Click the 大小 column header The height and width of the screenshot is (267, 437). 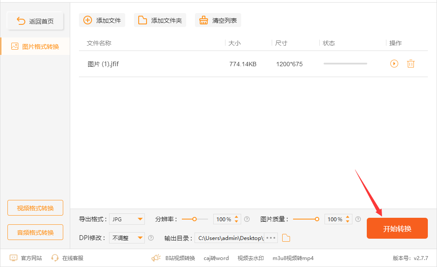[x=234, y=43]
